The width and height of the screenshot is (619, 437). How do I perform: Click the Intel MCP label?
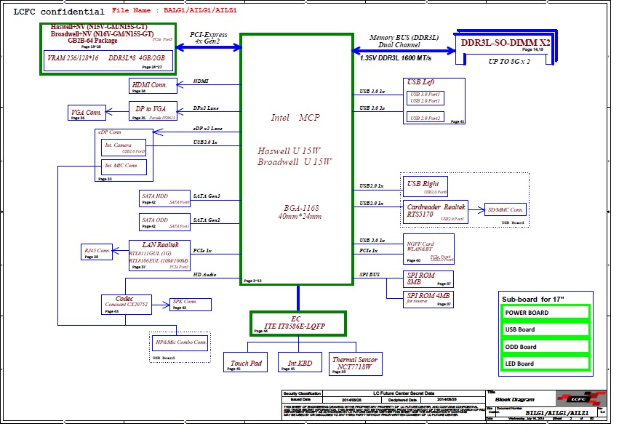(x=295, y=118)
